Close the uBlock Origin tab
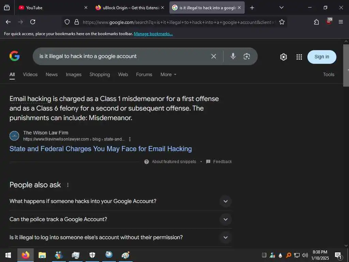 (163, 8)
